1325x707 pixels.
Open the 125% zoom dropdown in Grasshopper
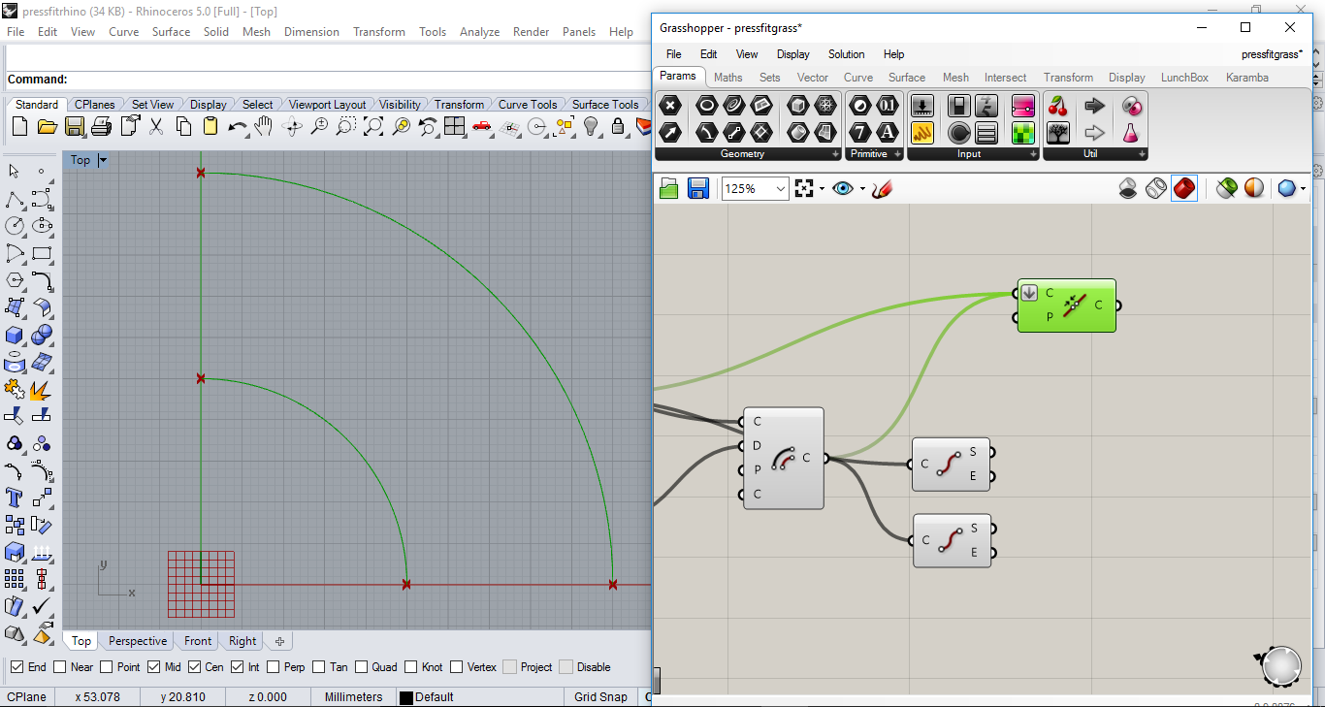(x=781, y=188)
